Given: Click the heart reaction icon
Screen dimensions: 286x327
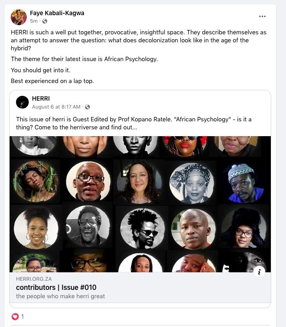Looking at the screenshot, I should tap(15, 317).
